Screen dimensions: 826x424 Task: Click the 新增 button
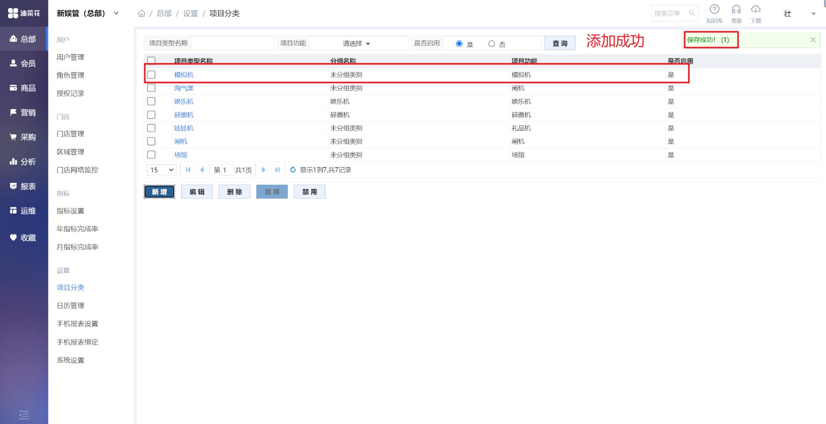click(159, 192)
